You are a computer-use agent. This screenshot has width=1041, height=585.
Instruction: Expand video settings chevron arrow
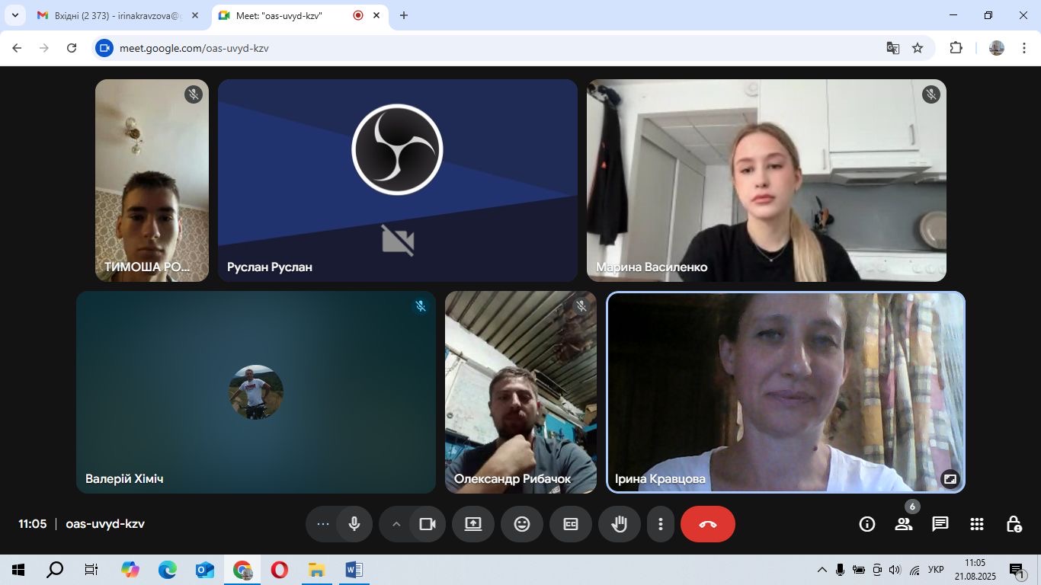pos(396,524)
